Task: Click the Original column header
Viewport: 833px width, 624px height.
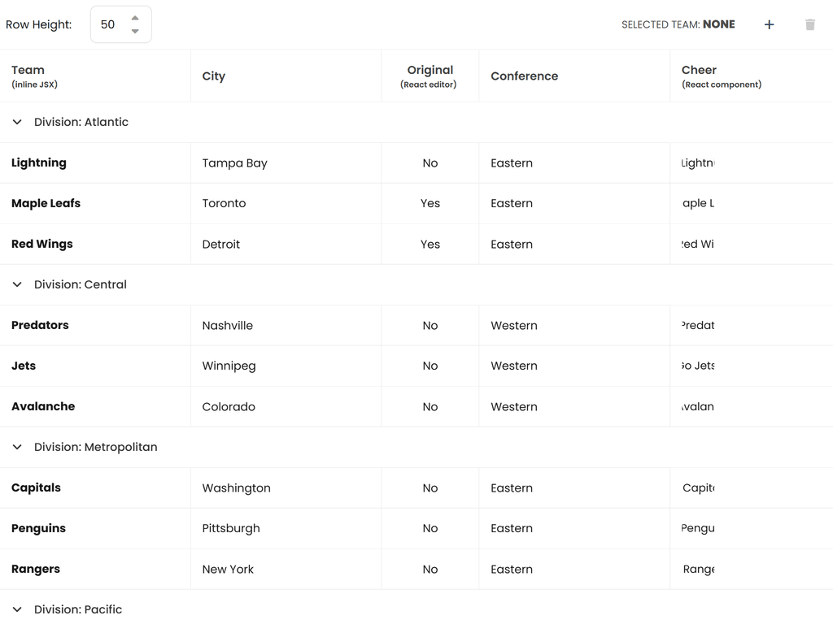Action: coord(430,71)
